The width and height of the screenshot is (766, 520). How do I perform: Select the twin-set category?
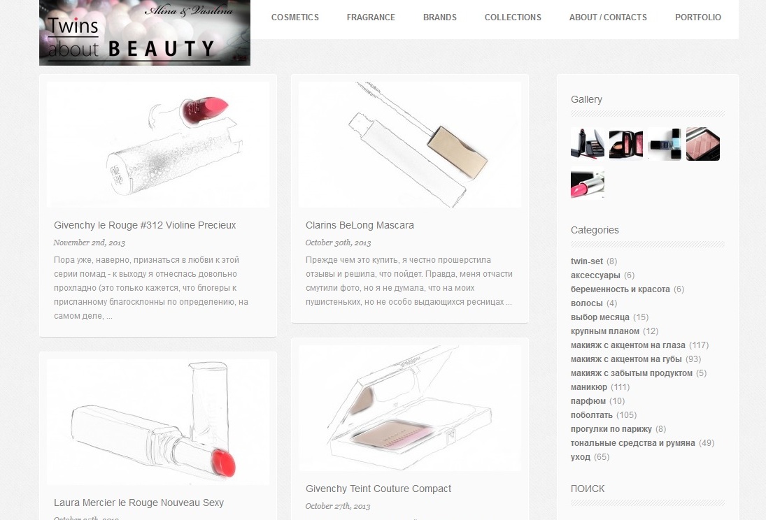pyautogui.click(x=587, y=261)
